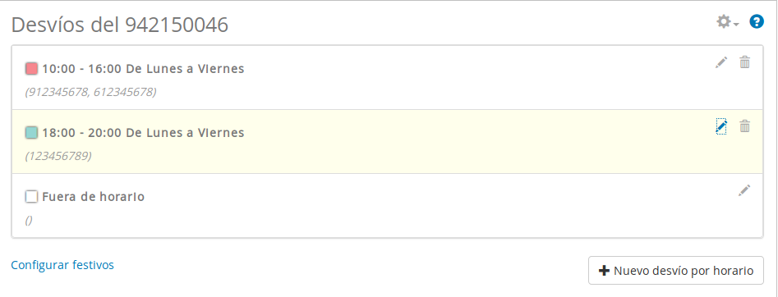The image size is (778, 297).
Task: Select the 18:00 - 20:00 De Lunes a Viernes row
Action: tap(387, 142)
